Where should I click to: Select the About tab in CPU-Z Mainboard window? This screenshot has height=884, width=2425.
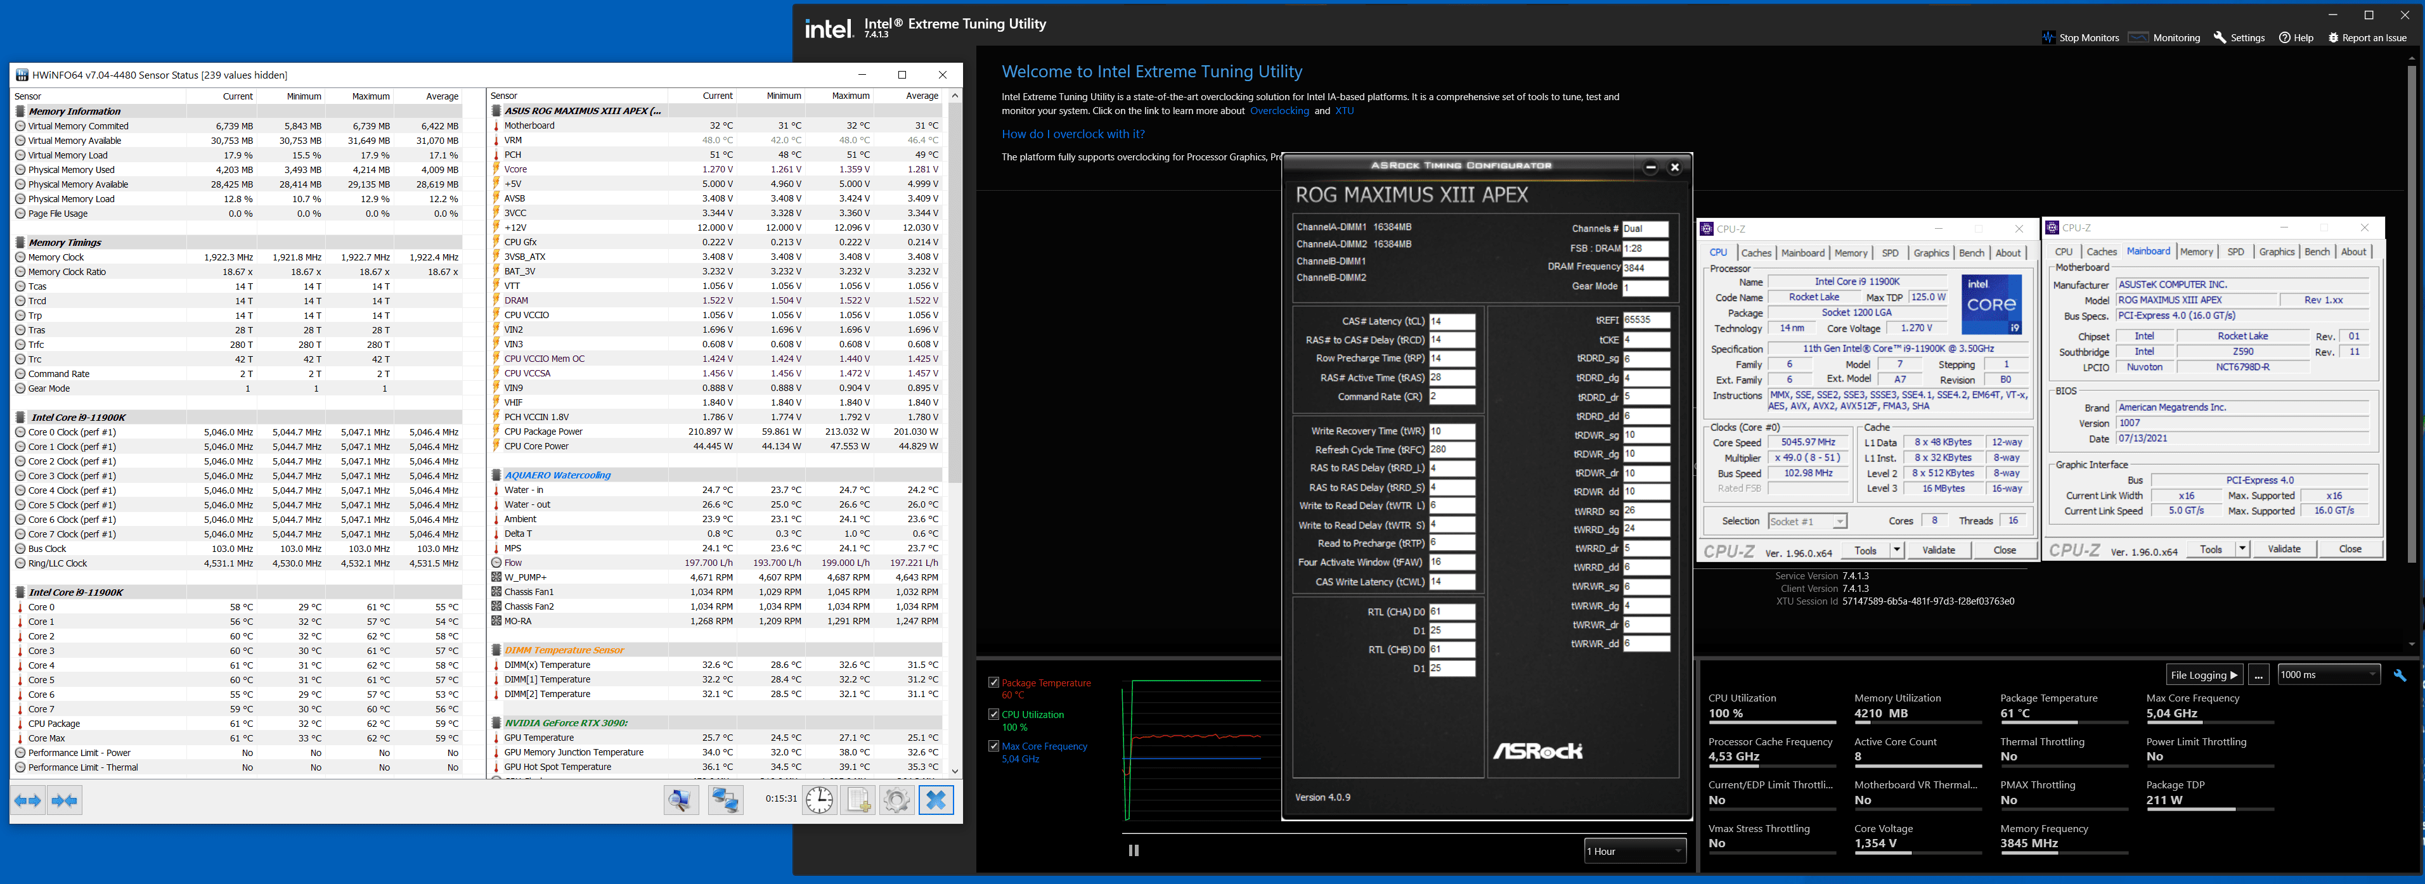(x=2353, y=252)
